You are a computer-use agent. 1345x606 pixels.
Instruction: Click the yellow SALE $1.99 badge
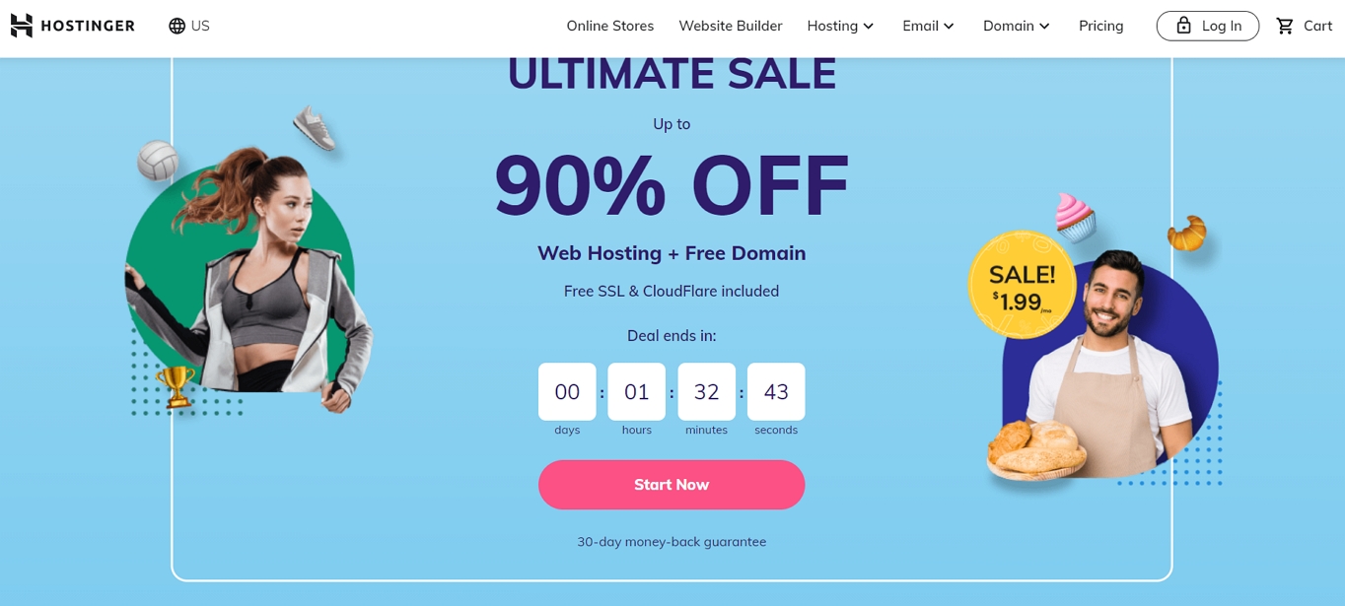coord(1022,285)
